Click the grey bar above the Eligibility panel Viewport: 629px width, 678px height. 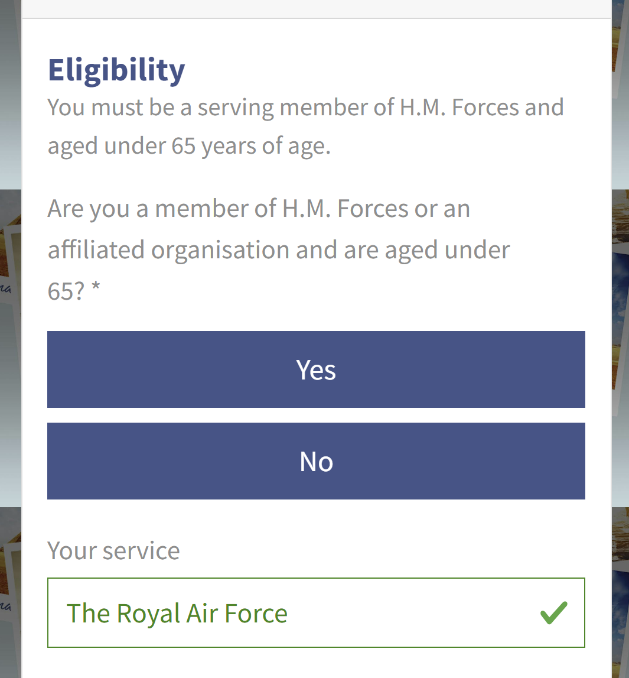tap(316, 8)
